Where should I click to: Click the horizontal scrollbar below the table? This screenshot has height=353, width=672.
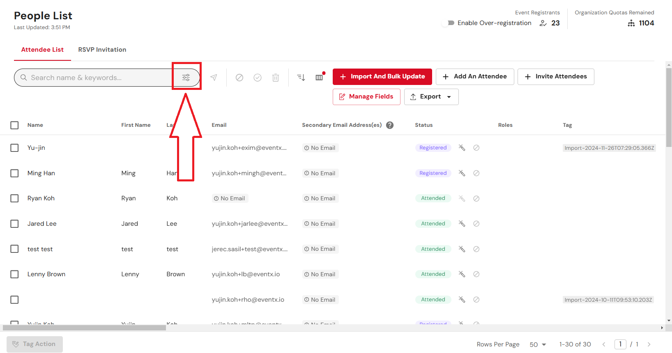(x=84, y=328)
